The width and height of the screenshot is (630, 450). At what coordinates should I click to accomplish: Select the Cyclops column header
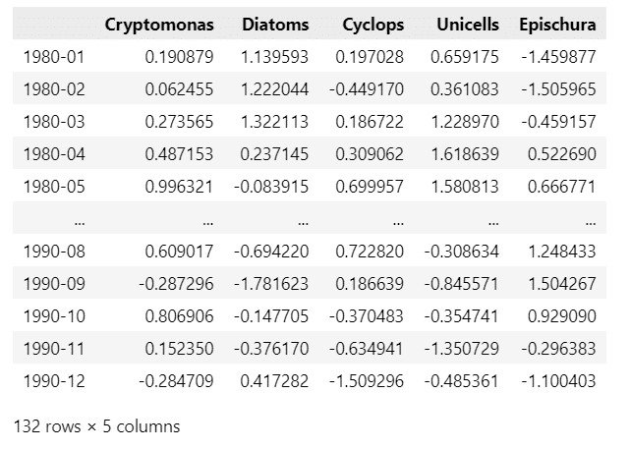point(372,25)
